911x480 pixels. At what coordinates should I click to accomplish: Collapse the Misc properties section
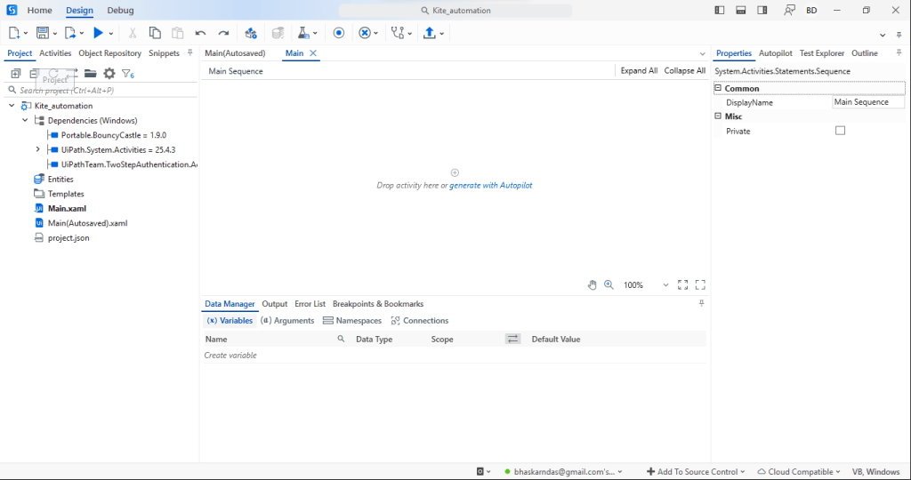coord(719,116)
